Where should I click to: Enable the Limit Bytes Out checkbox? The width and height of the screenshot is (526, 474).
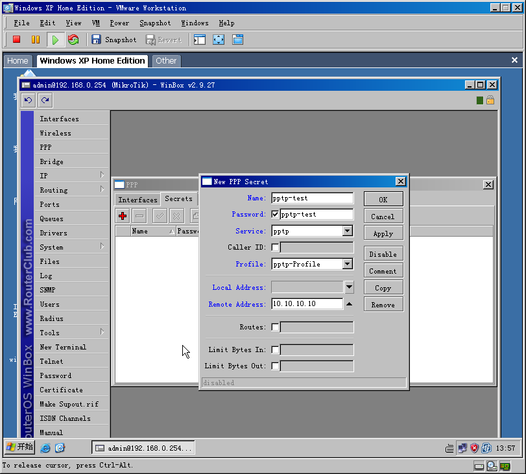[x=275, y=366]
